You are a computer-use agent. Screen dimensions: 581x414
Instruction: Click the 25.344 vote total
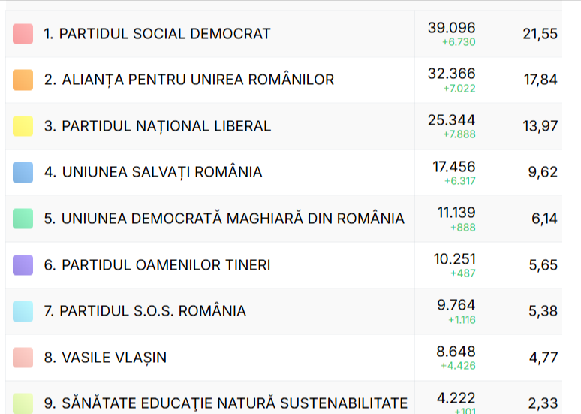pyautogui.click(x=451, y=120)
